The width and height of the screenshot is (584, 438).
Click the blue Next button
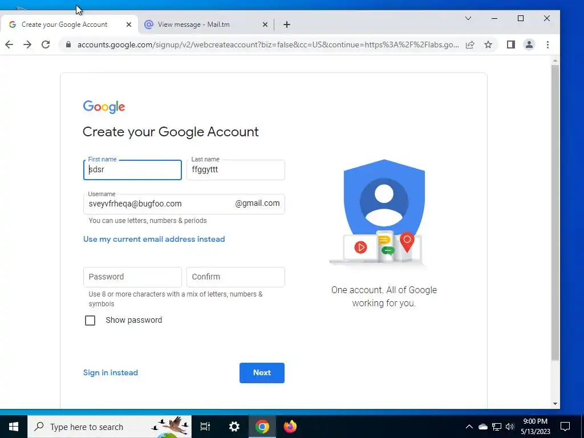pos(262,372)
